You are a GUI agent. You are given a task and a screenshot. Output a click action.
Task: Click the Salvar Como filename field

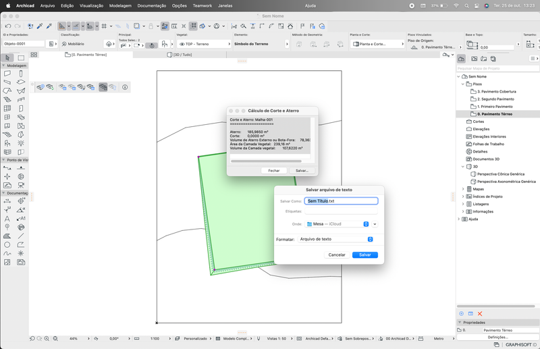click(x=341, y=201)
